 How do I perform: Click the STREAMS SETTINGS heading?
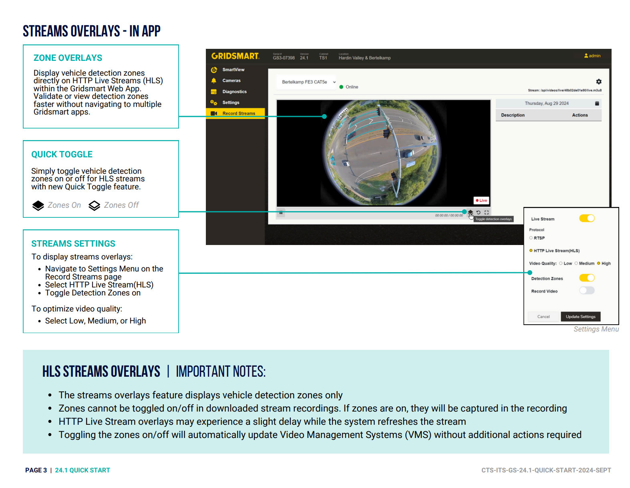click(73, 244)
